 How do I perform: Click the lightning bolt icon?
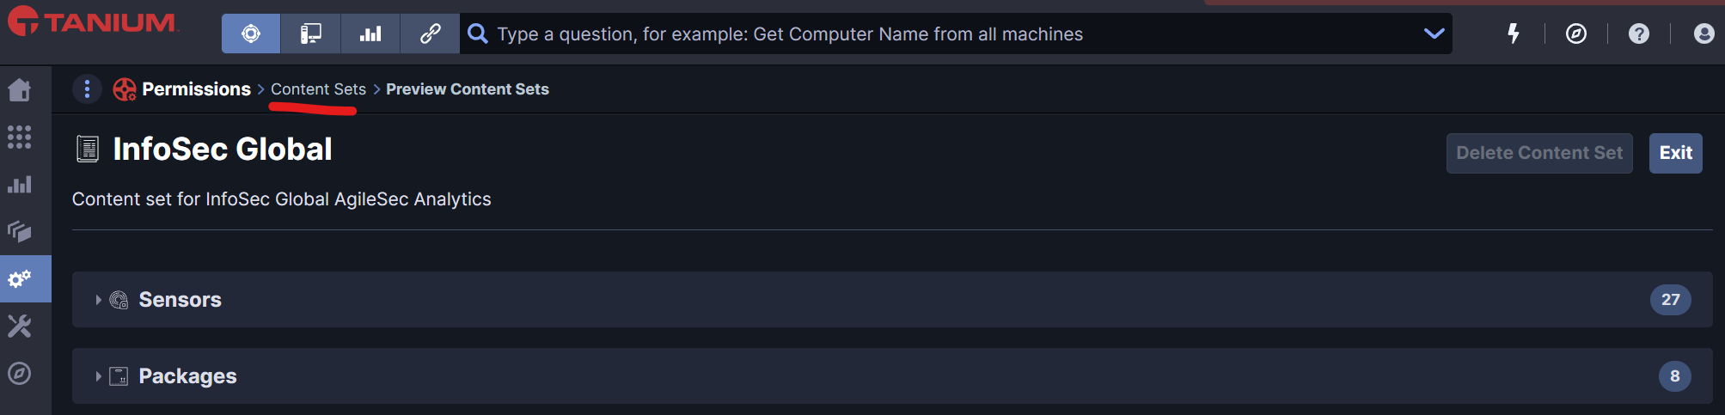[1514, 34]
